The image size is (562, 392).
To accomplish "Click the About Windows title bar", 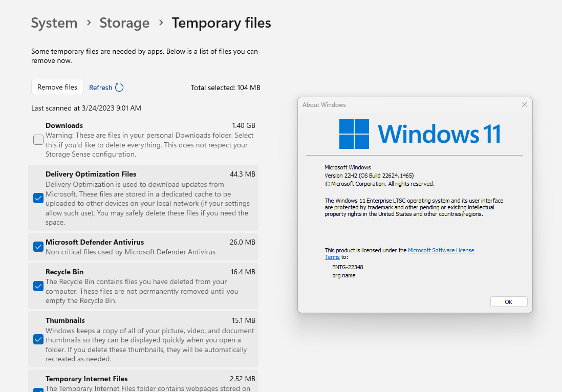I will (408, 104).
